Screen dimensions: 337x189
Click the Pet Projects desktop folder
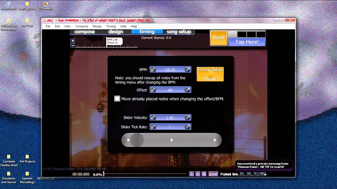[x=27, y=159]
